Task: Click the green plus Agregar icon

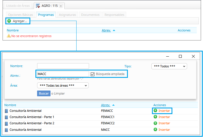Action: click(9, 21)
